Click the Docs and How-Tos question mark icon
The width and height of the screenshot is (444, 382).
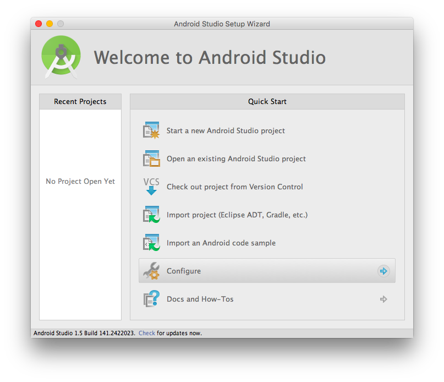coord(151,299)
